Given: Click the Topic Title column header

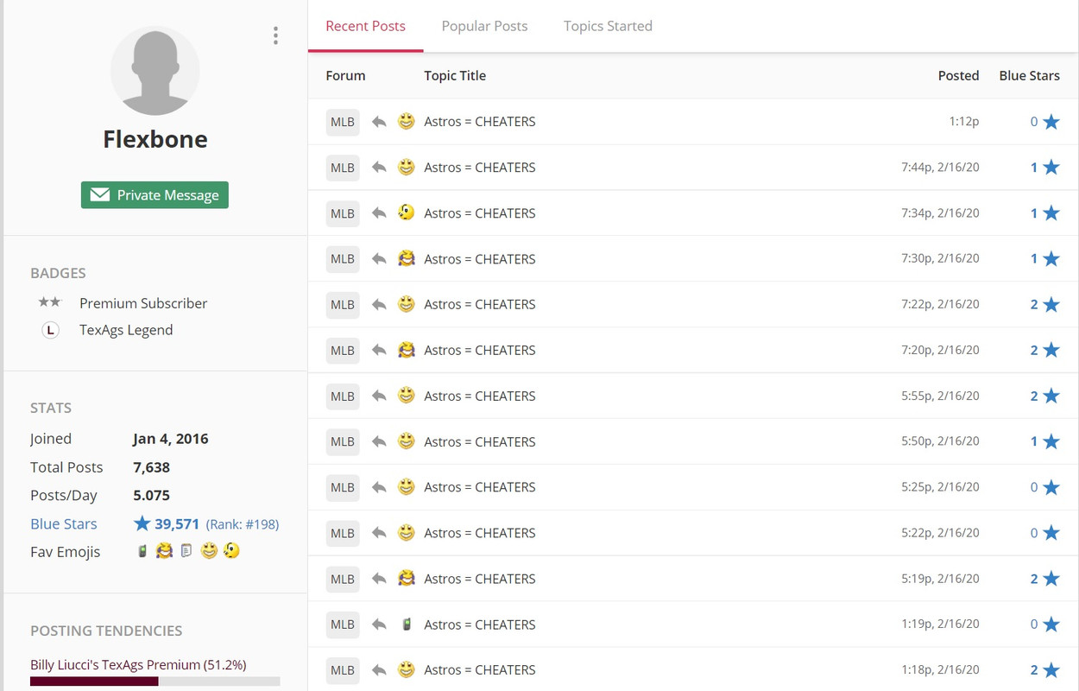Looking at the screenshot, I should [x=455, y=75].
